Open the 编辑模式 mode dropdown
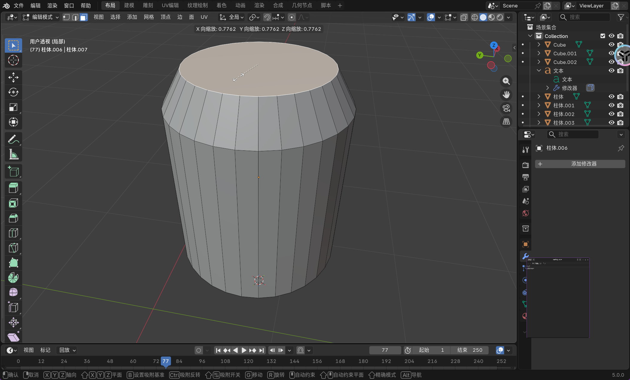The image size is (630, 380). point(41,17)
